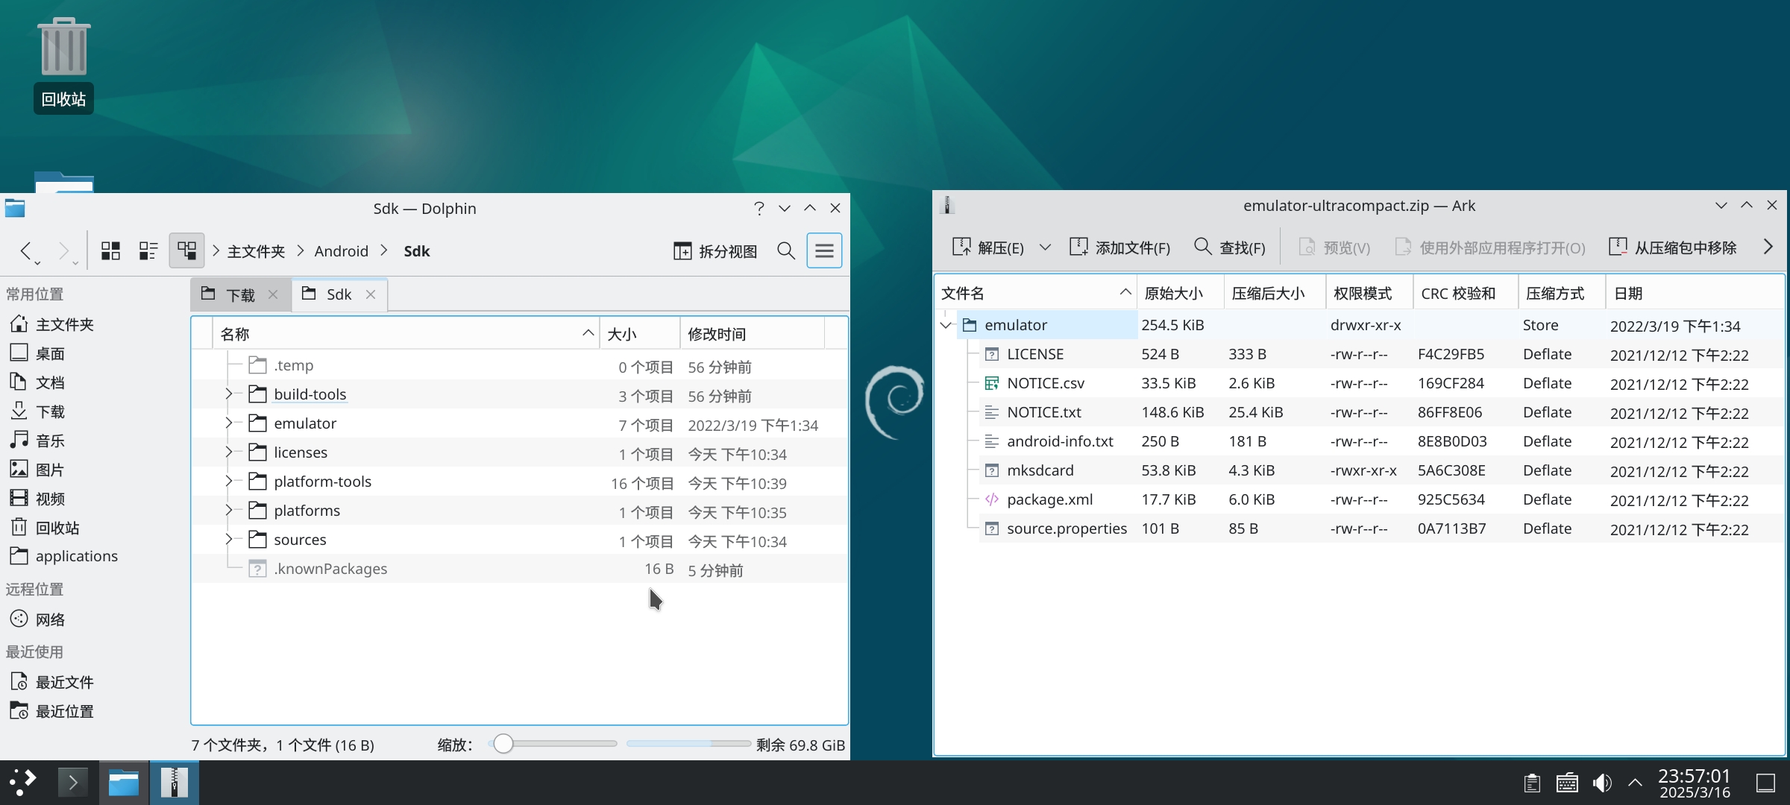Click Android in breadcrumb path
This screenshot has width=1790, height=805.
coord(341,251)
